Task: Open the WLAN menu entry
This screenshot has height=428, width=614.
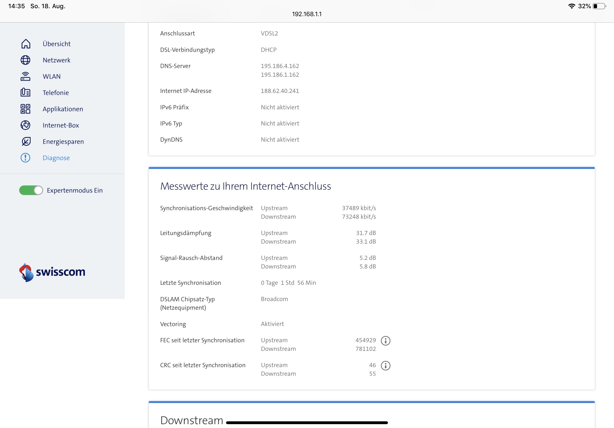Action: point(52,76)
